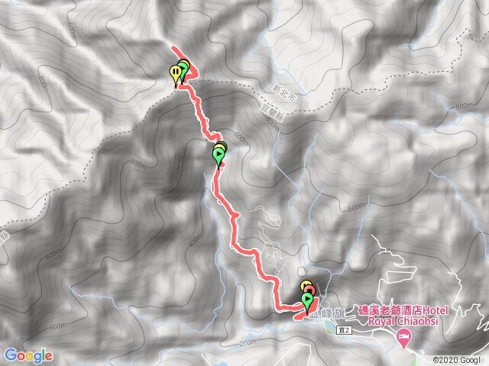Select the 五峰旗 place label
Image resolution: width=489 pixels, height=366 pixels.
pyautogui.click(x=328, y=313)
